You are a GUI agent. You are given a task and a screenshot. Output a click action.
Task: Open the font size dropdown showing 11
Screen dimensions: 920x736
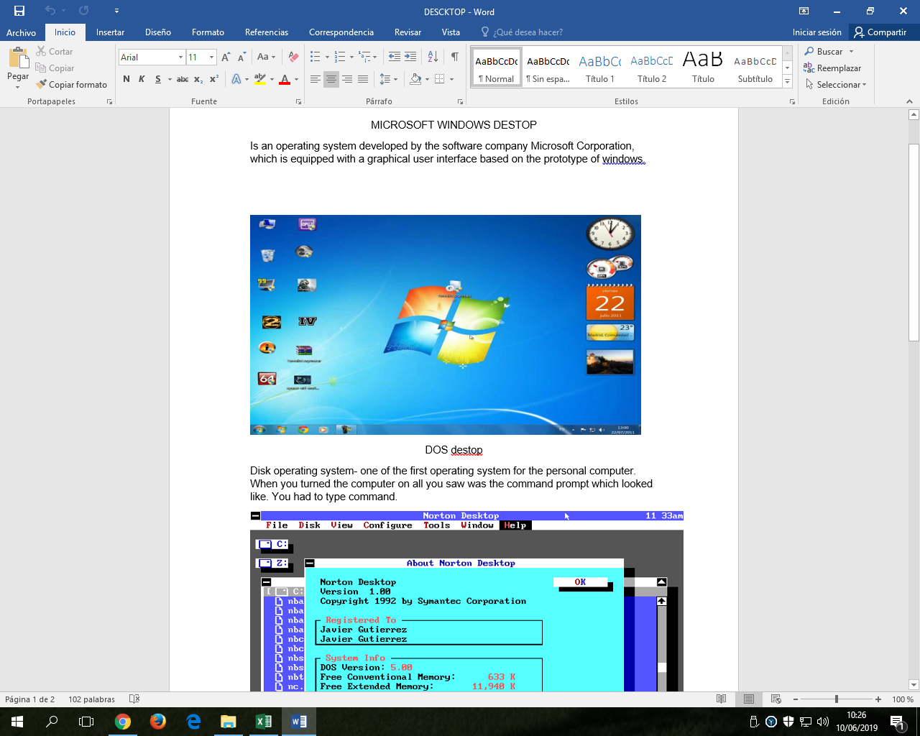[x=211, y=57]
